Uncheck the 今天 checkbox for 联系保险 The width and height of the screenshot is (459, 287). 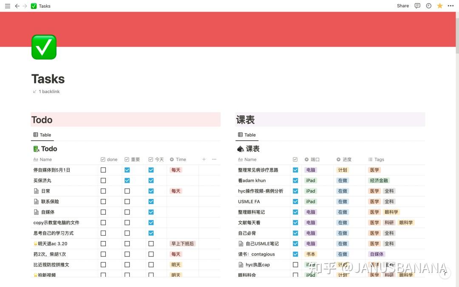pos(151,201)
